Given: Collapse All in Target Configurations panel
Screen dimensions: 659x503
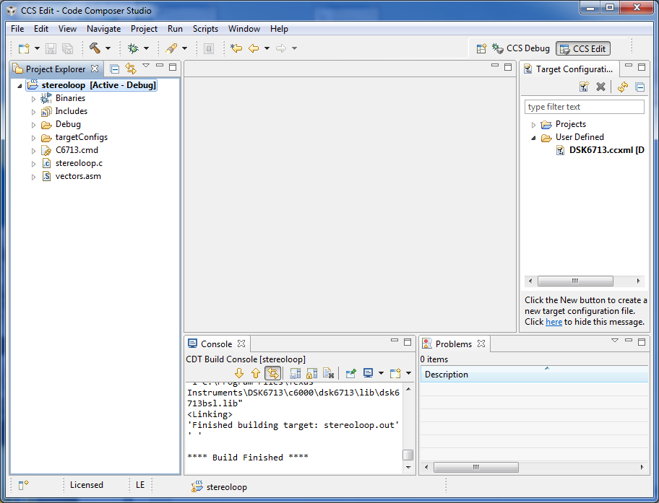Looking at the screenshot, I should (639, 87).
